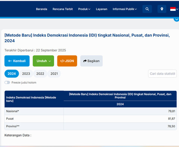This screenshot has width=179, height=147.
Task: Click Keterangan Data label
Action: click(x=18, y=135)
